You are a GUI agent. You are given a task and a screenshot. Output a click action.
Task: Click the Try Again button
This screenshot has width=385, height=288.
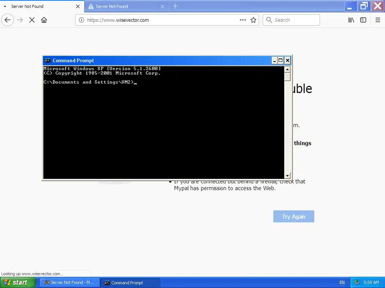tap(294, 216)
